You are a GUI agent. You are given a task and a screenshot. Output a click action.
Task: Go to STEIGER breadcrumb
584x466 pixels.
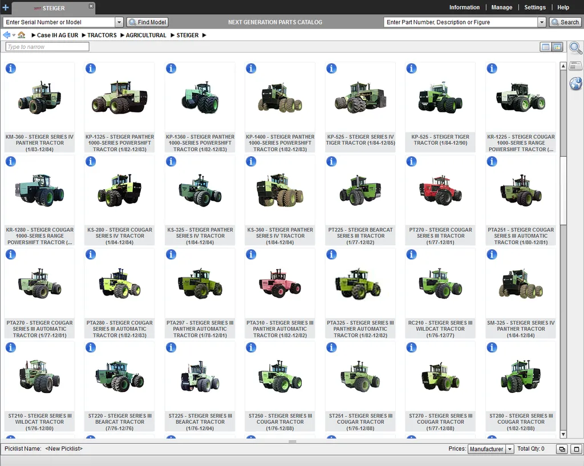point(187,35)
